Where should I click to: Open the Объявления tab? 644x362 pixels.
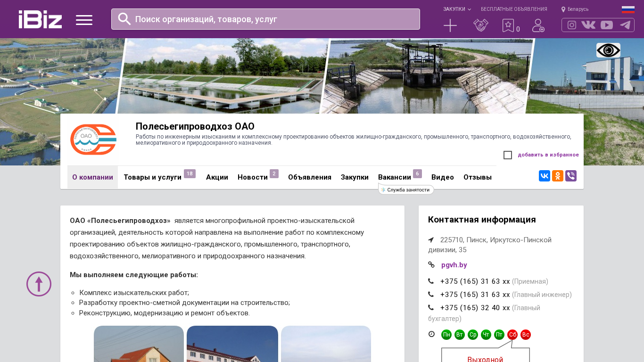[x=310, y=177]
